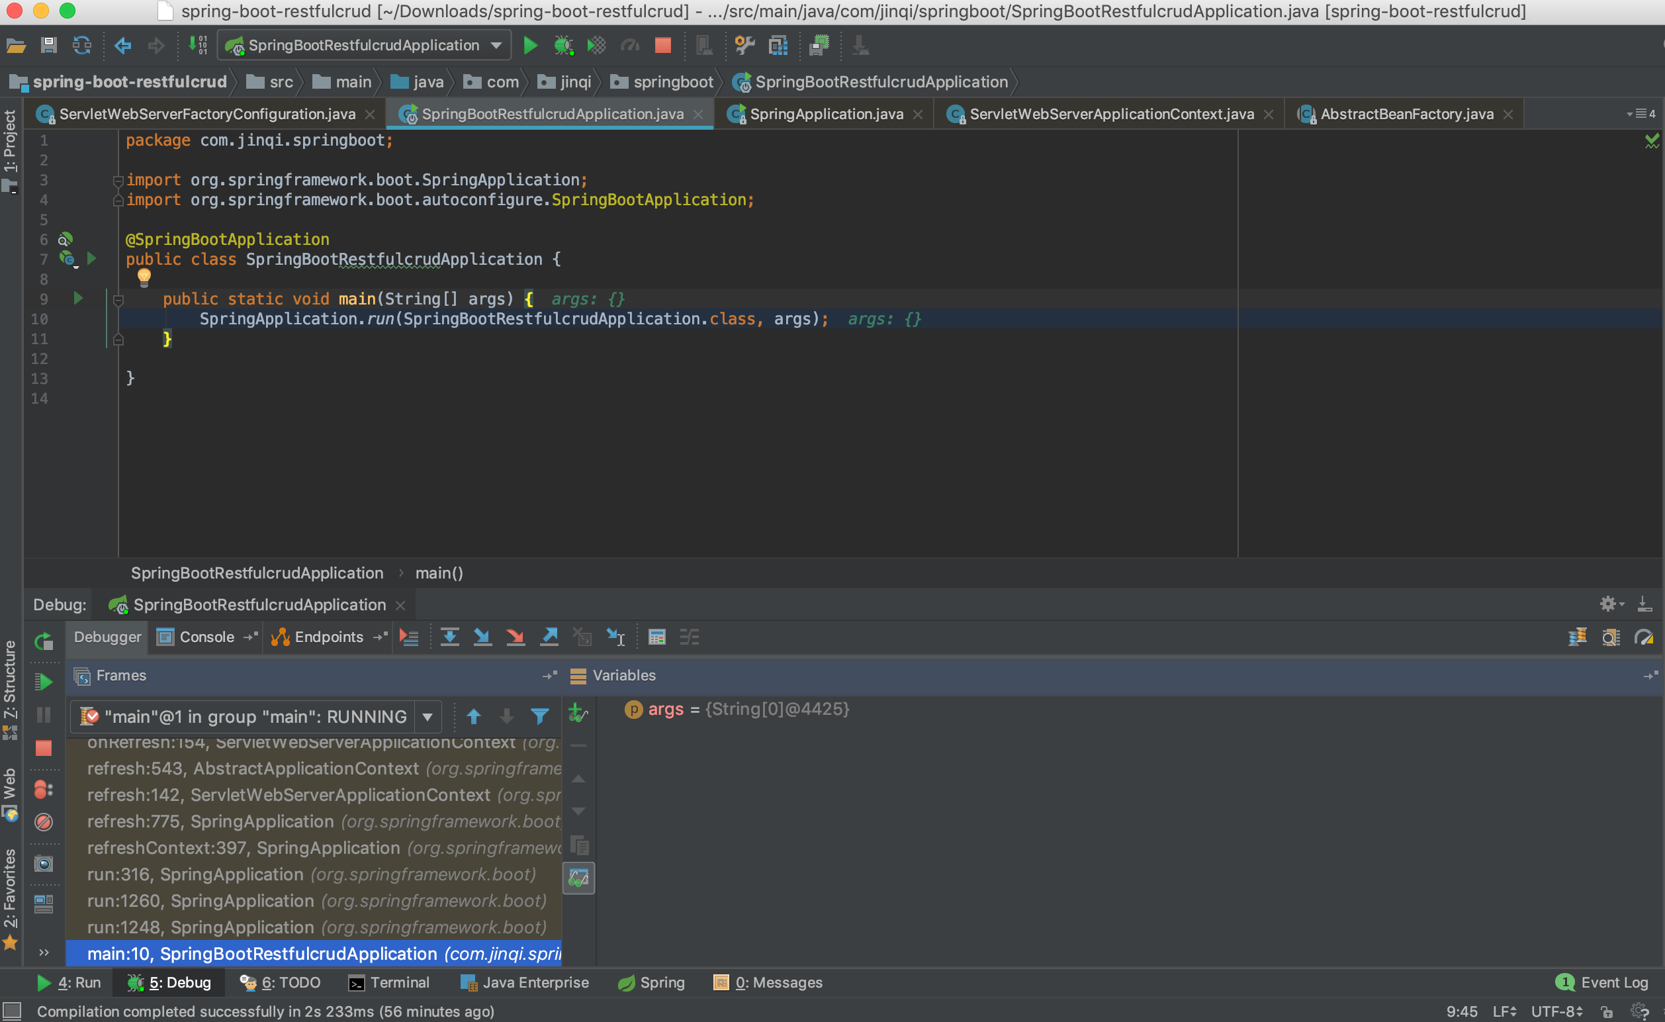This screenshot has width=1665, height=1022.
Task: Collapse imports using the fold marker at line 3
Action: 118,181
